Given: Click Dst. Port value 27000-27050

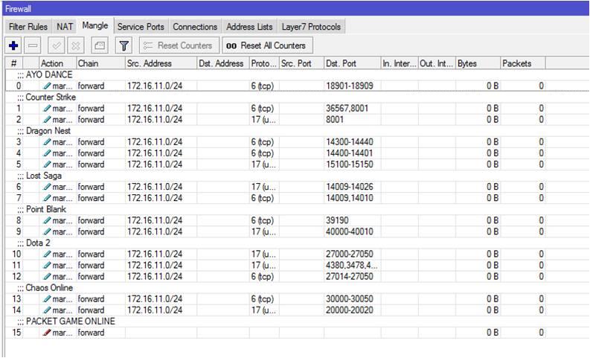Looking at the screenshot, I should point(350,254).
